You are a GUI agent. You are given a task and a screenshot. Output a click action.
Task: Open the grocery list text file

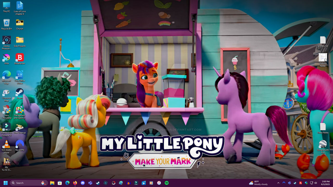(x=323, y=42)
